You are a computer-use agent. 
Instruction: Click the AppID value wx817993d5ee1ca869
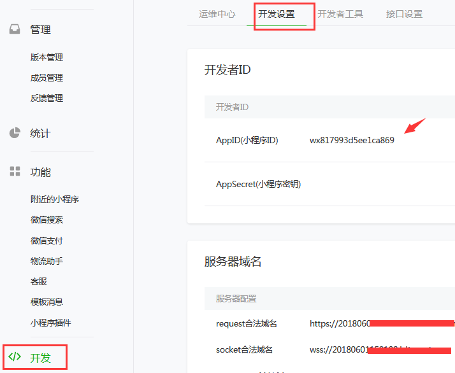352,141
